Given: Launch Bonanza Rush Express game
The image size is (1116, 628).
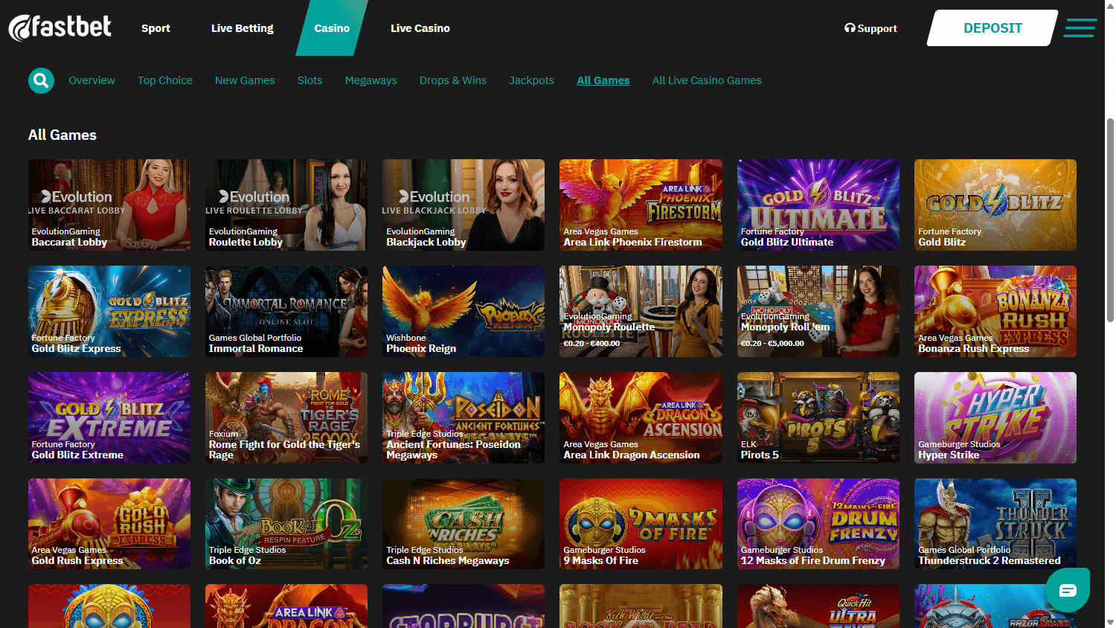Looking at the screenshot, I should pyautogui.click(x=995, y=311).
